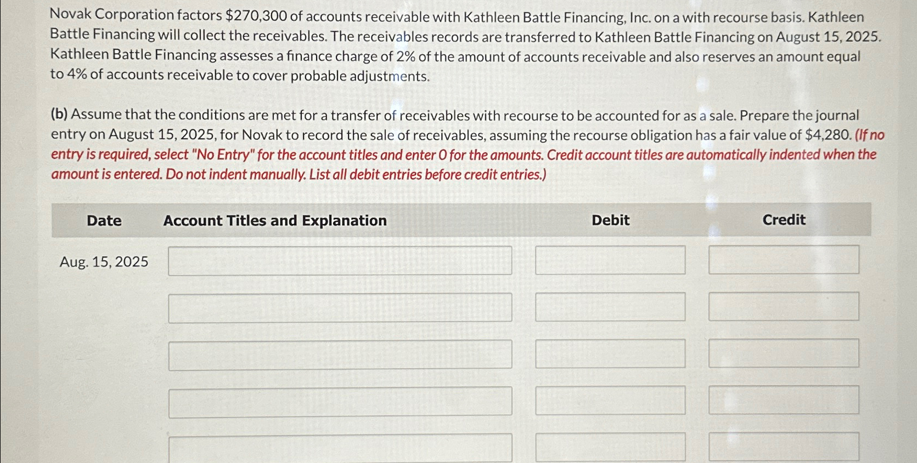Activate the fourth row Credit field
The width and height of the screenshot is (917, 463).
coord(784,400)
